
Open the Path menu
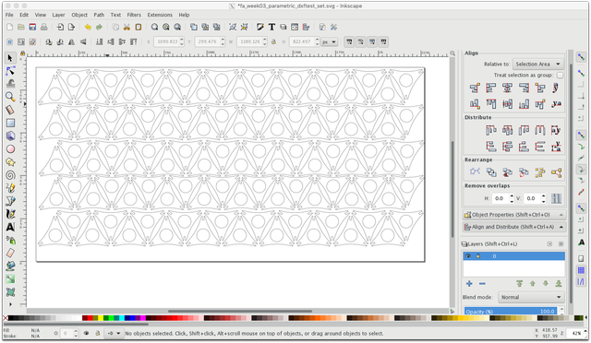(x=99, y=15)
